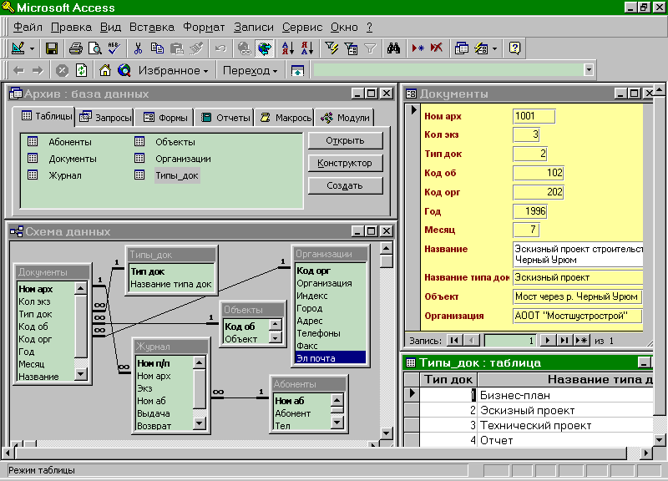
Task: Click the record number box in Документы
Action: pos(510,341)
